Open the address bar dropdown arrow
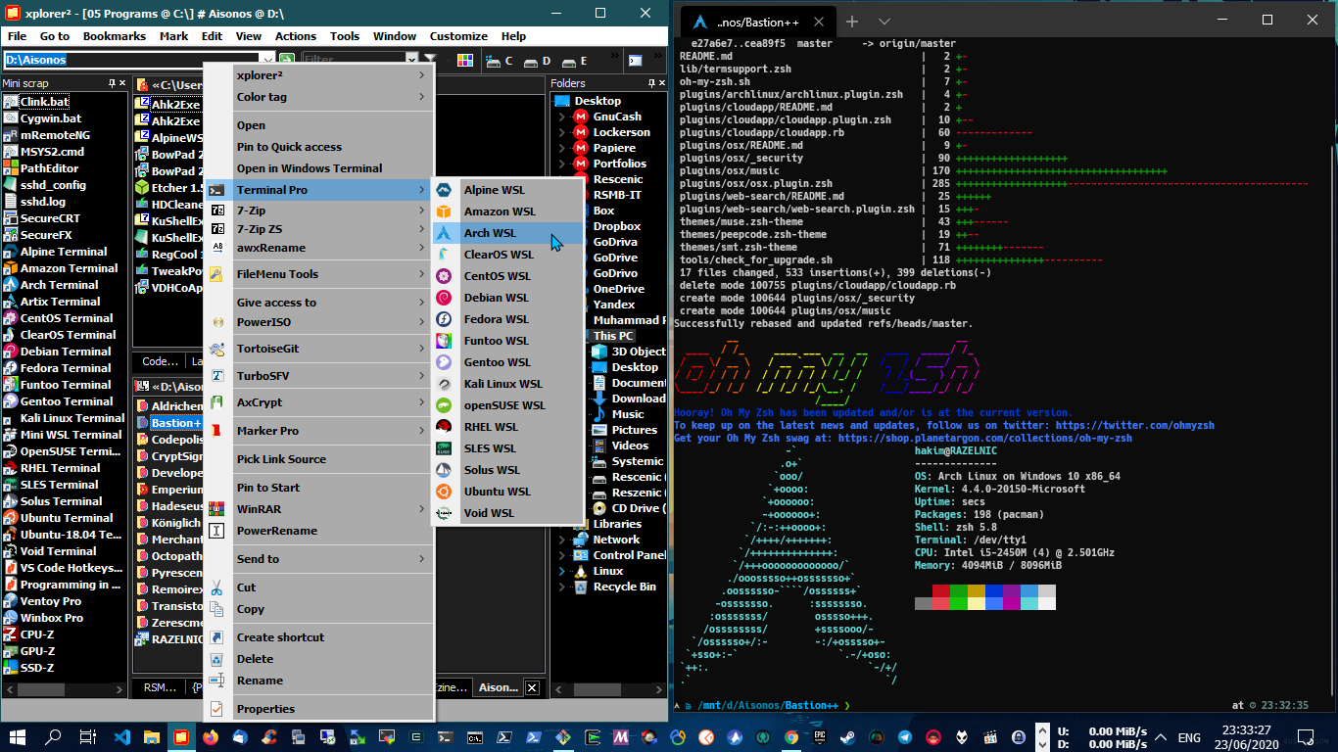The width and height of the screenshot is (1338, 752). pyautogui.click(x=268, y=60)
